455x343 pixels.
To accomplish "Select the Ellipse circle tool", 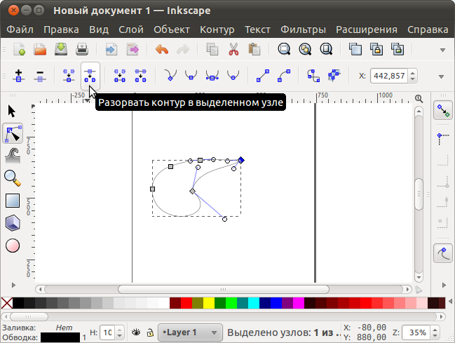I will pyautogui.click(x=13, y=246).
